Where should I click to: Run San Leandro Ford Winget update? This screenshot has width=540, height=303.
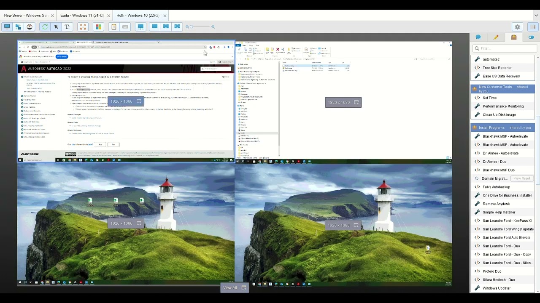point(503,229)
